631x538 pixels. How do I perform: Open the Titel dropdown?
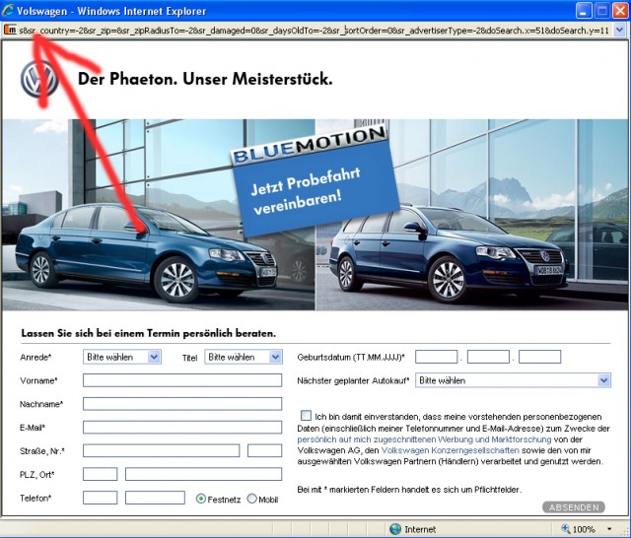tap(244, 357)
